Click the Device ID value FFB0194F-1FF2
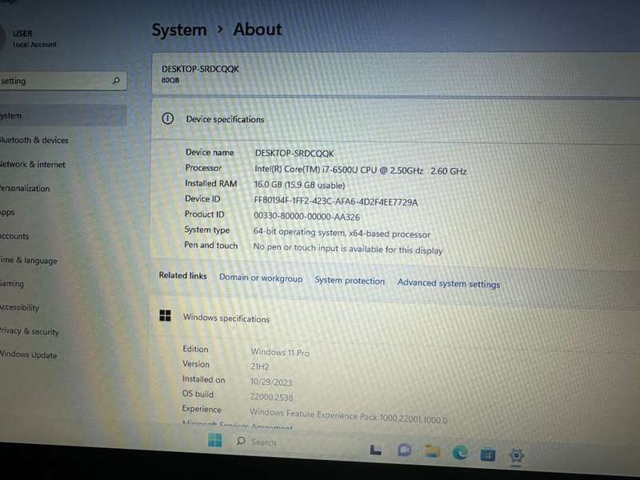Screen dimensions: 640x480 [335, 202]
